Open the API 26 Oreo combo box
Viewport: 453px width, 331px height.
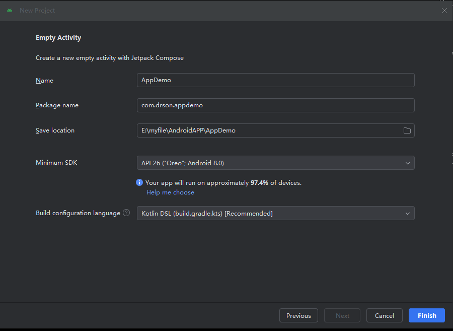(x=276, y=163)
